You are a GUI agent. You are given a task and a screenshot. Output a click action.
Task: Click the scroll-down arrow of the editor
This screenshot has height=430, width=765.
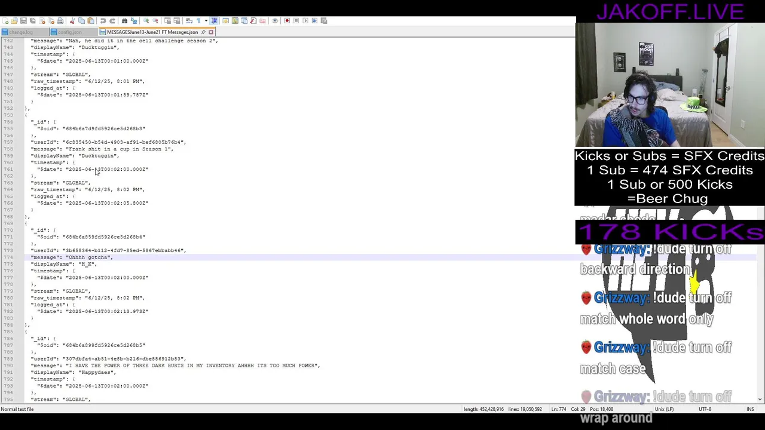pos(760,399)
